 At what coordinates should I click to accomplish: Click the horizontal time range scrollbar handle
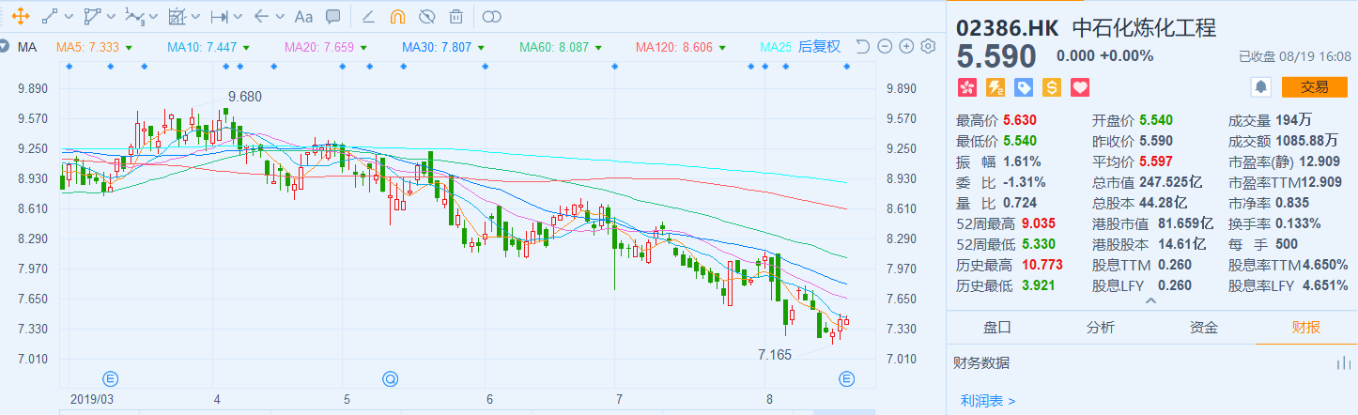pos(842,411)
